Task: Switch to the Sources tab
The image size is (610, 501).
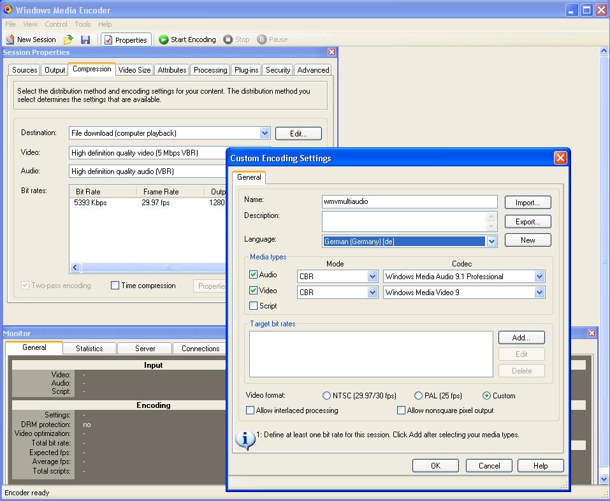Action: tap(24, 70)
